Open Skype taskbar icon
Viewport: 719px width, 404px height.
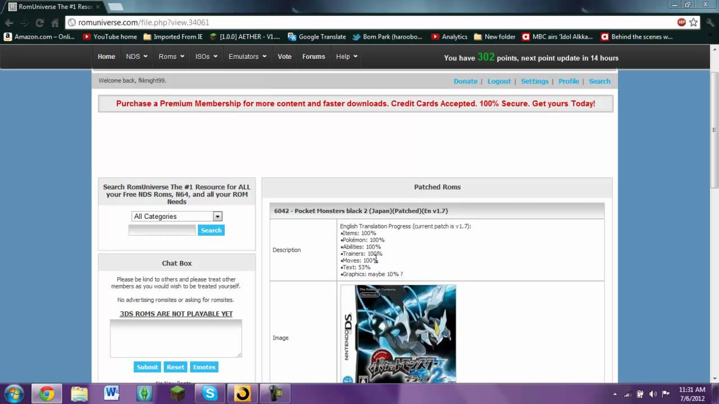pyautogui.click(x=210, y=393)
